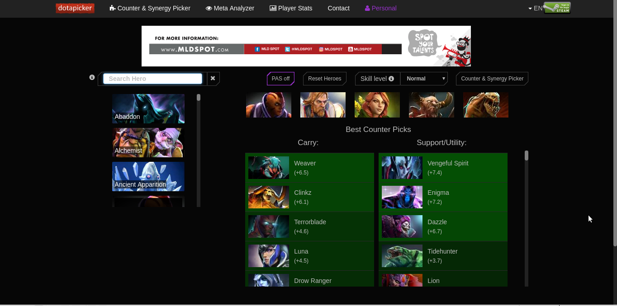Focus the Search Hero input field
The width and height of the screenshot is (617, 306).
pyautogui.click(x=152, y=79)
